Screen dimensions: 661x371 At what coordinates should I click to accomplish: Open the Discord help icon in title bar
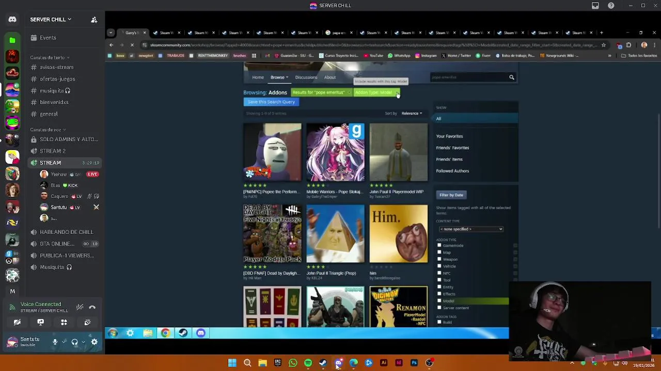coord(611,6)
